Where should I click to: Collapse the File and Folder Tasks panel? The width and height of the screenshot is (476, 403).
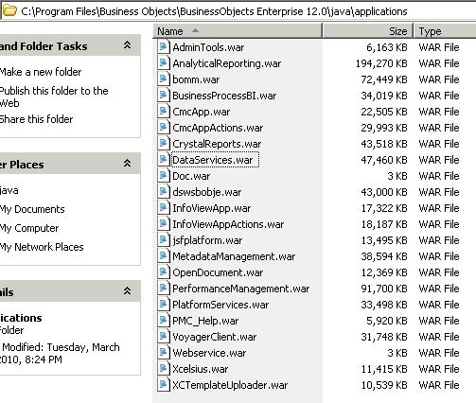click(127, 45)
